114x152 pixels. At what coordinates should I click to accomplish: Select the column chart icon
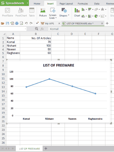click(83, 9)
